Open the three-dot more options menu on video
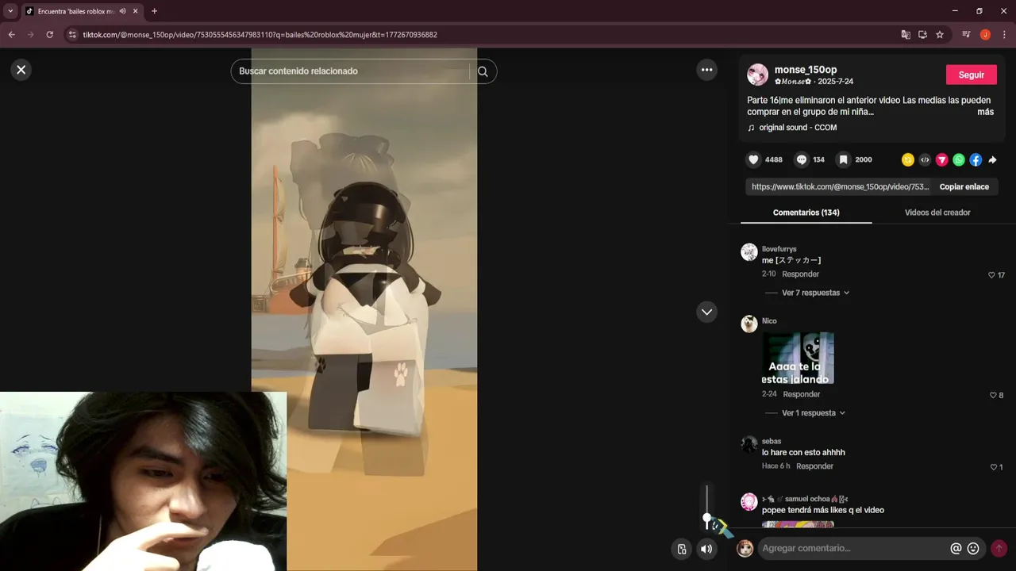 click(x=706, y=70)
